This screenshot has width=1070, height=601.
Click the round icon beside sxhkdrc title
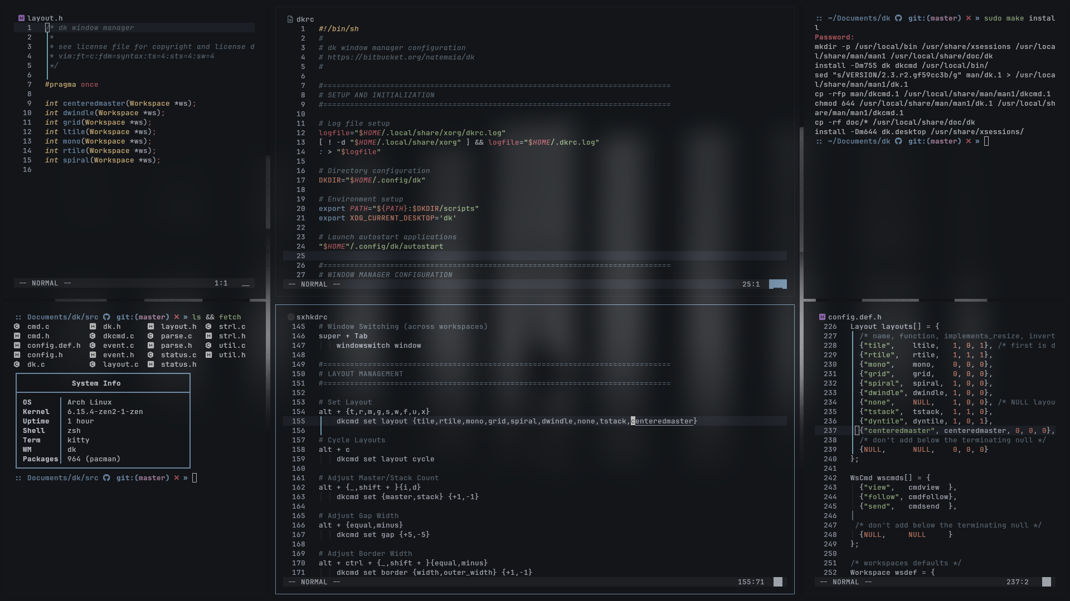pos(290,317)
